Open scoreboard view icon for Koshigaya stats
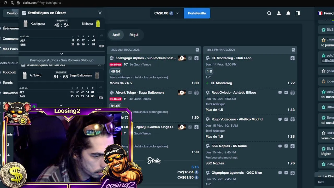The height and width of the screenshot is (188, 334). (x=102, y=46)
